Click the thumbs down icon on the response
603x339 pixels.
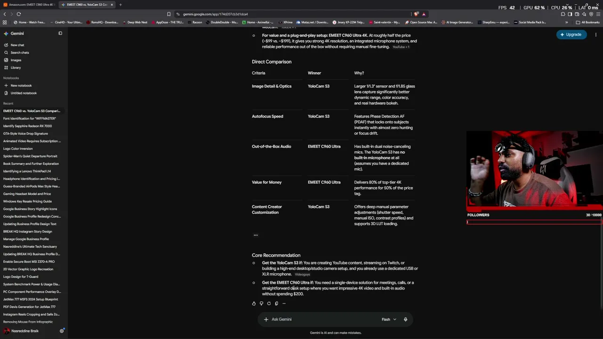261,303
